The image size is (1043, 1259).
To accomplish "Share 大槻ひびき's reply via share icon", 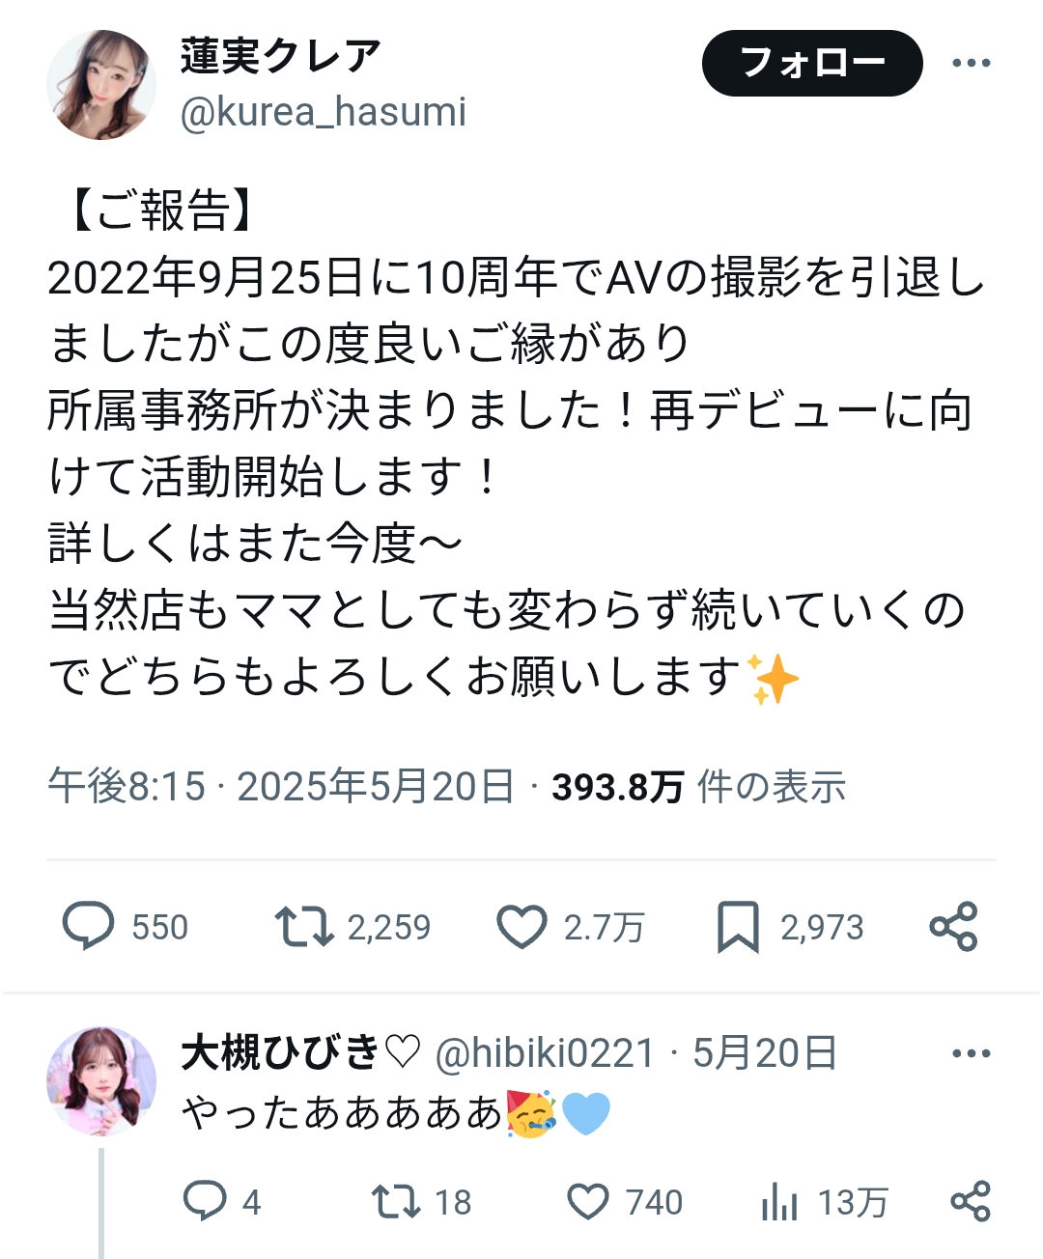I will (971, 1202).
